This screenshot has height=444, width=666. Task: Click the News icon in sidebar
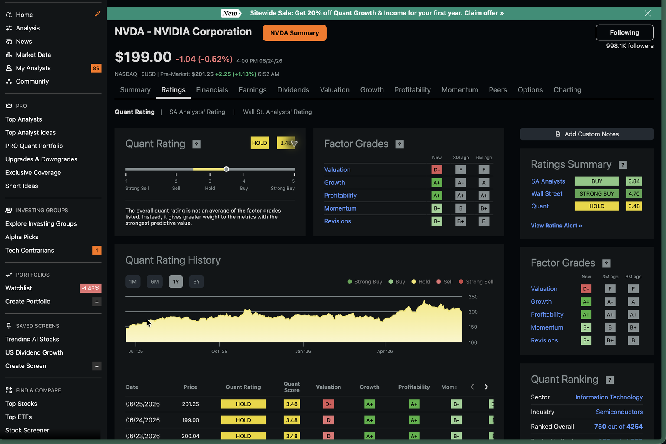tap(9, 41)
